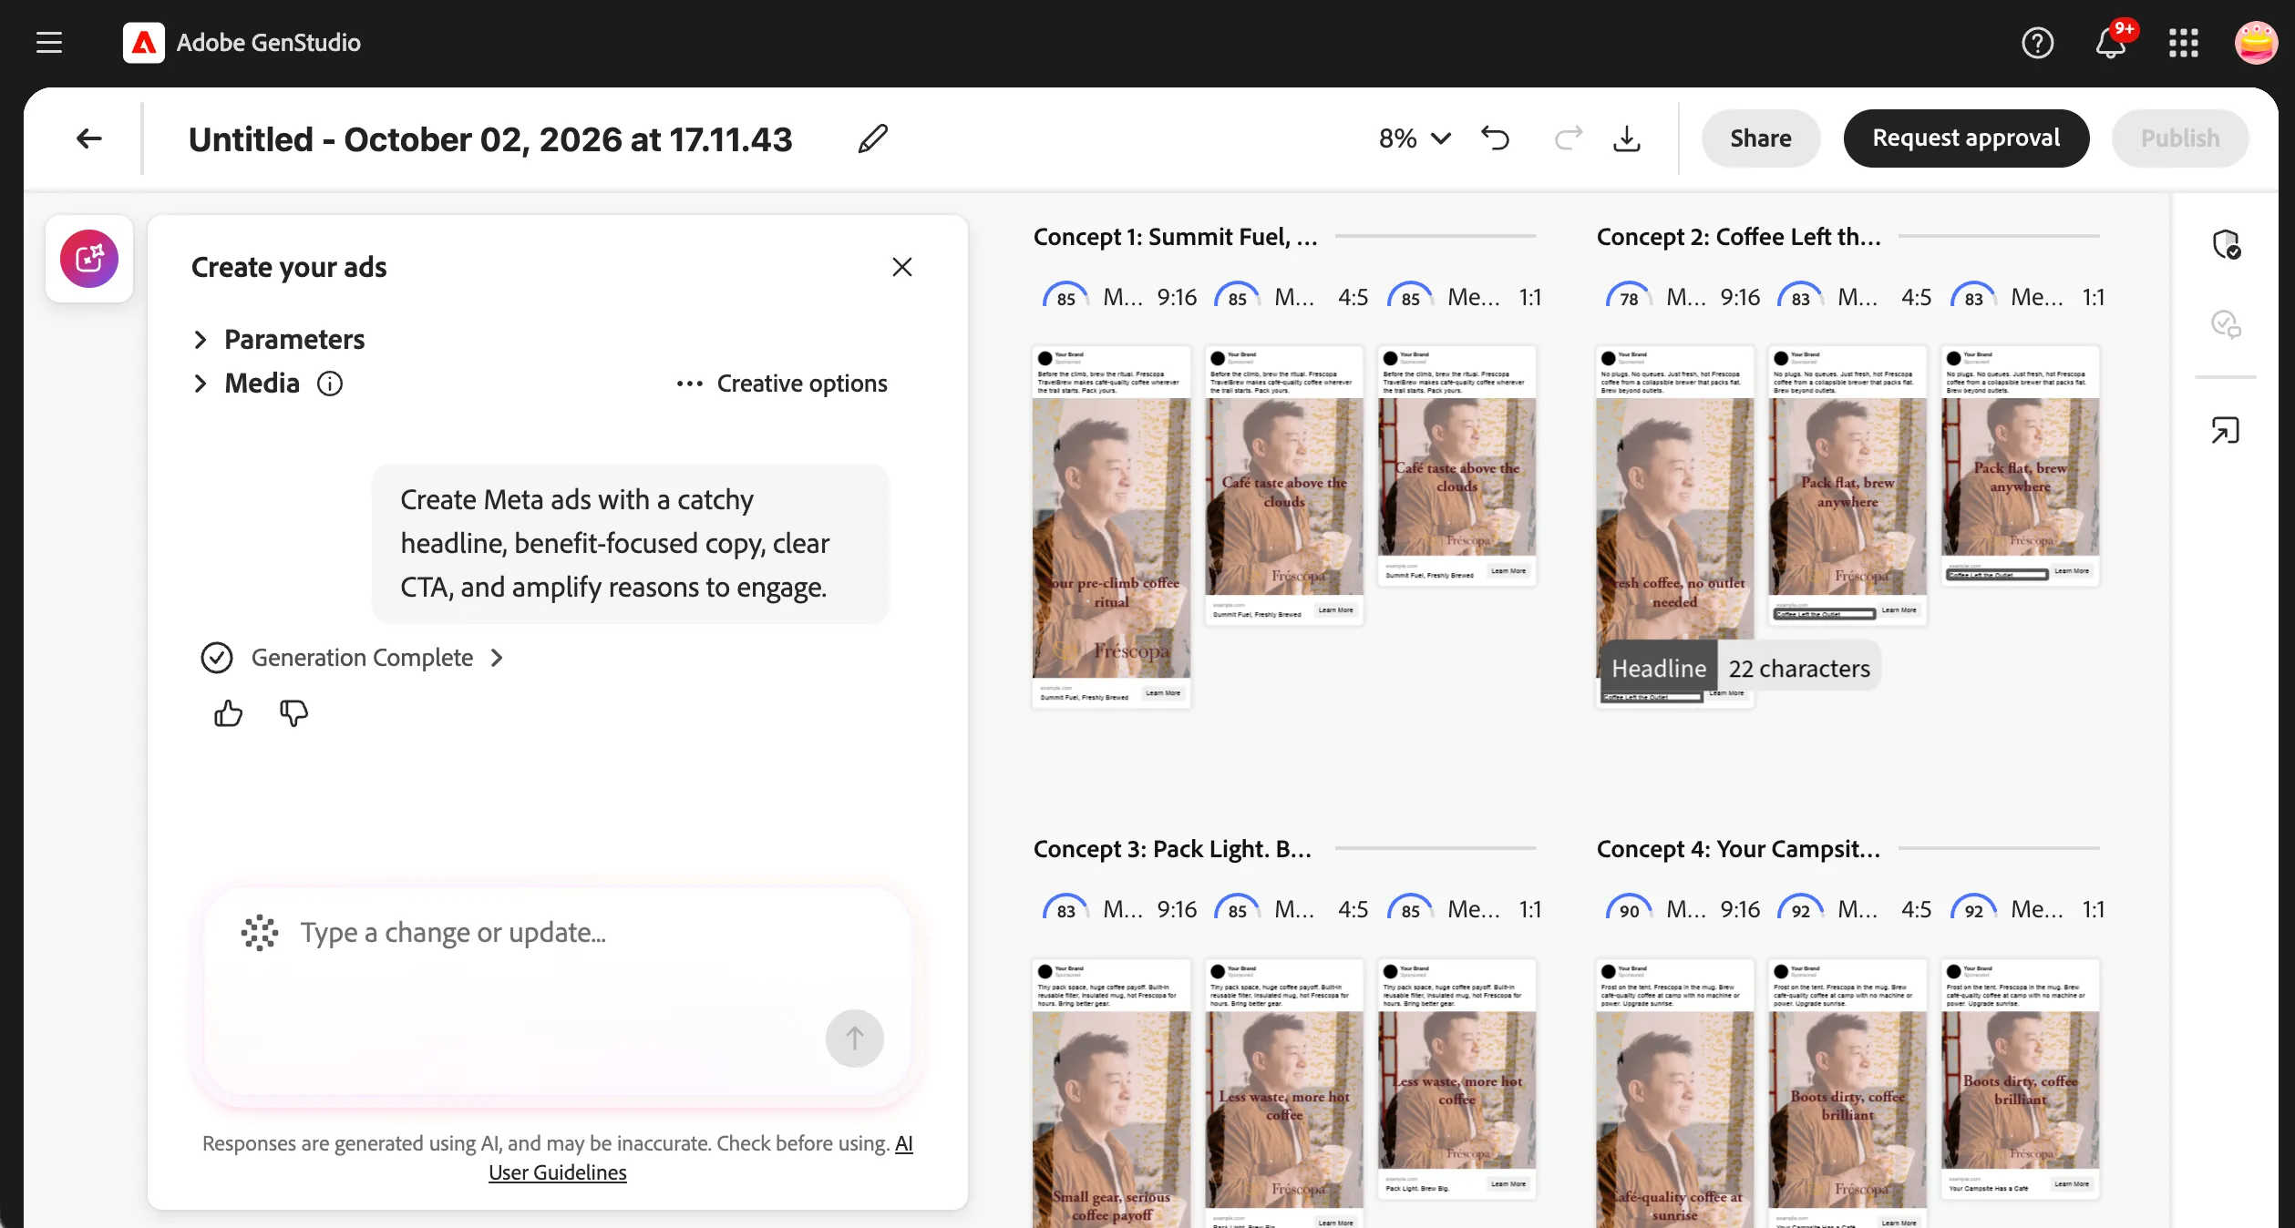Select Concept 1 Summit Fuel heading
Viewport: 2295px width, 1228px height.
click(x=1175, y=237)
